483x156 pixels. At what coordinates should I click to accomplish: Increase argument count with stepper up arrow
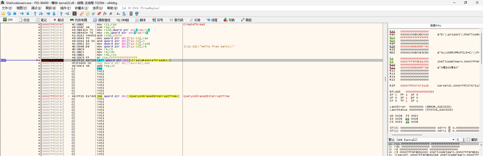(464, 139)
